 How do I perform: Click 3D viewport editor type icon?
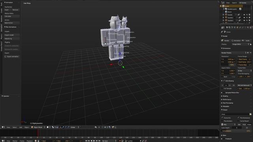click(3, 127)
